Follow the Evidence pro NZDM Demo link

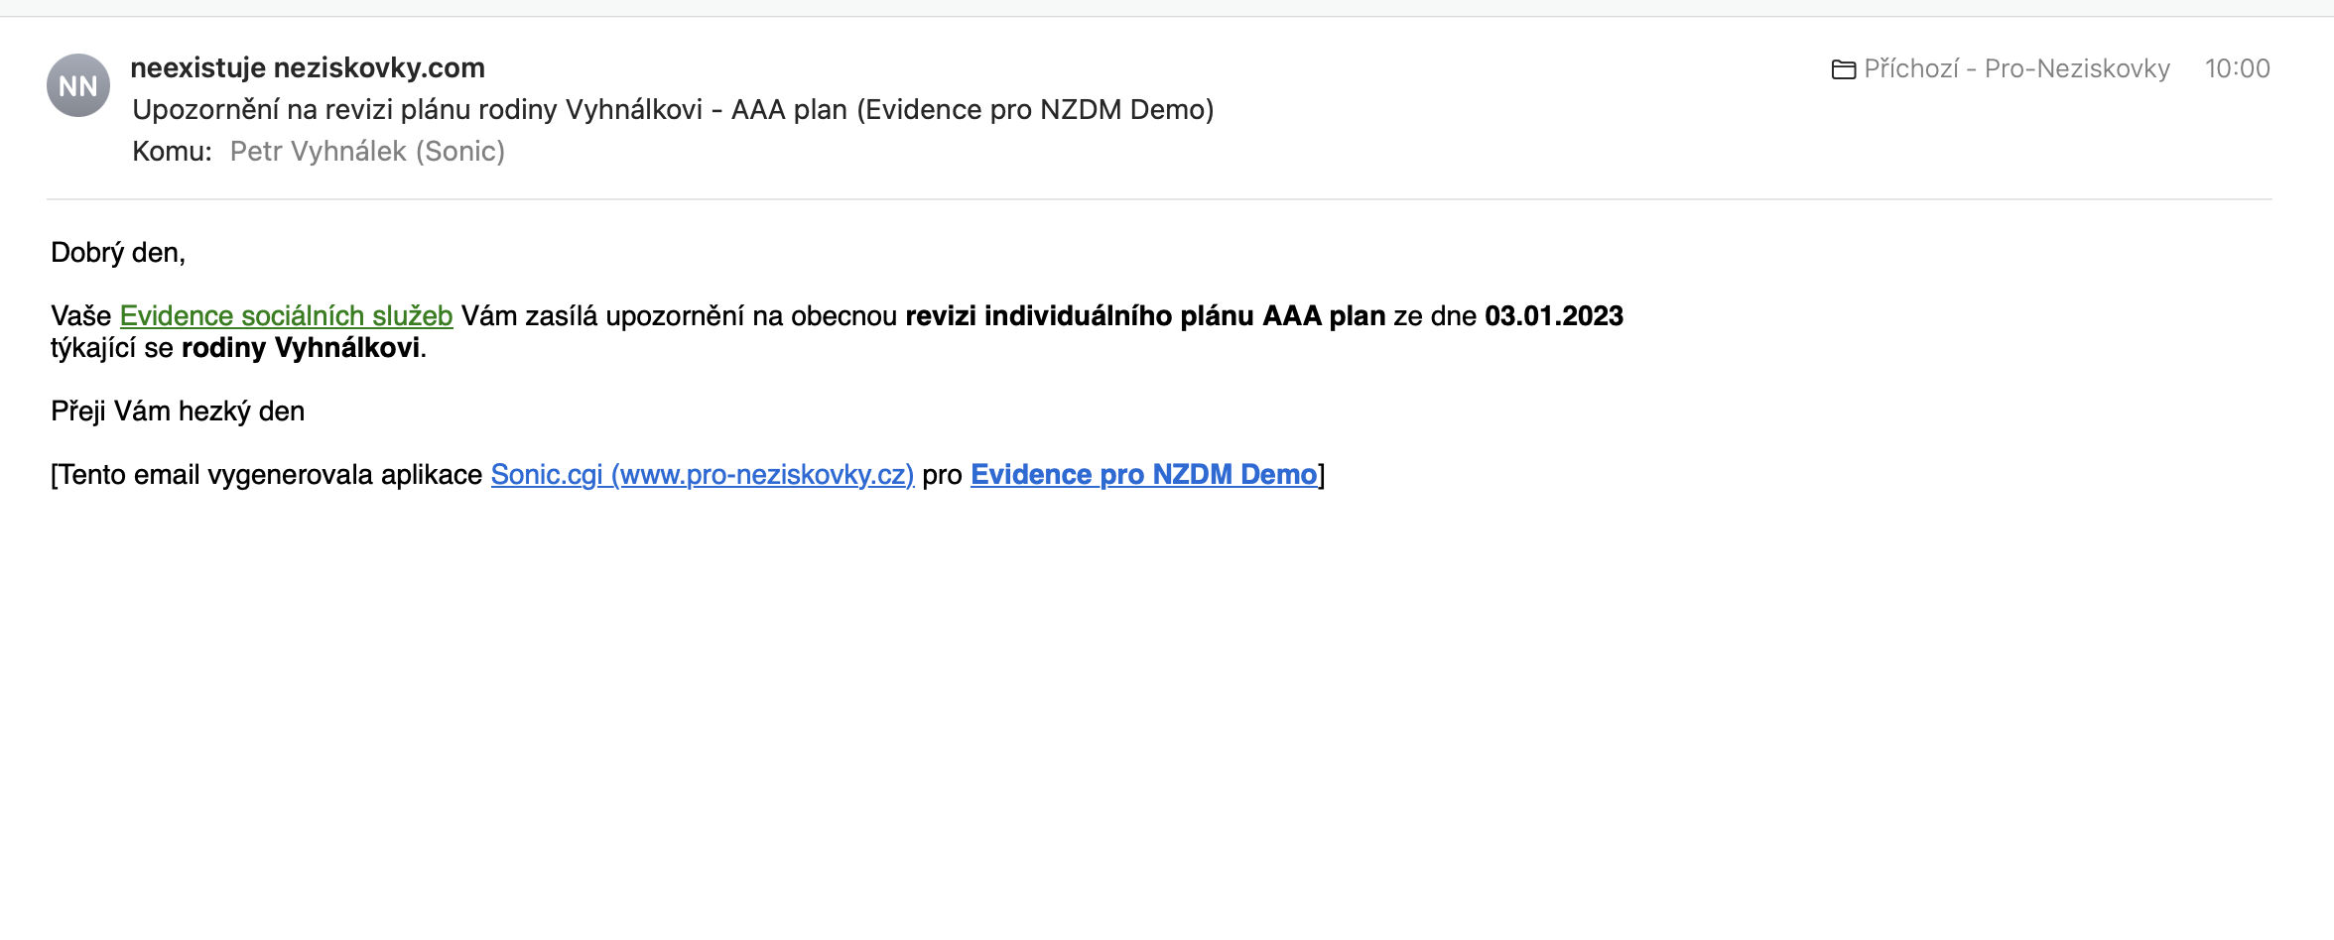tap(1143, 474)
